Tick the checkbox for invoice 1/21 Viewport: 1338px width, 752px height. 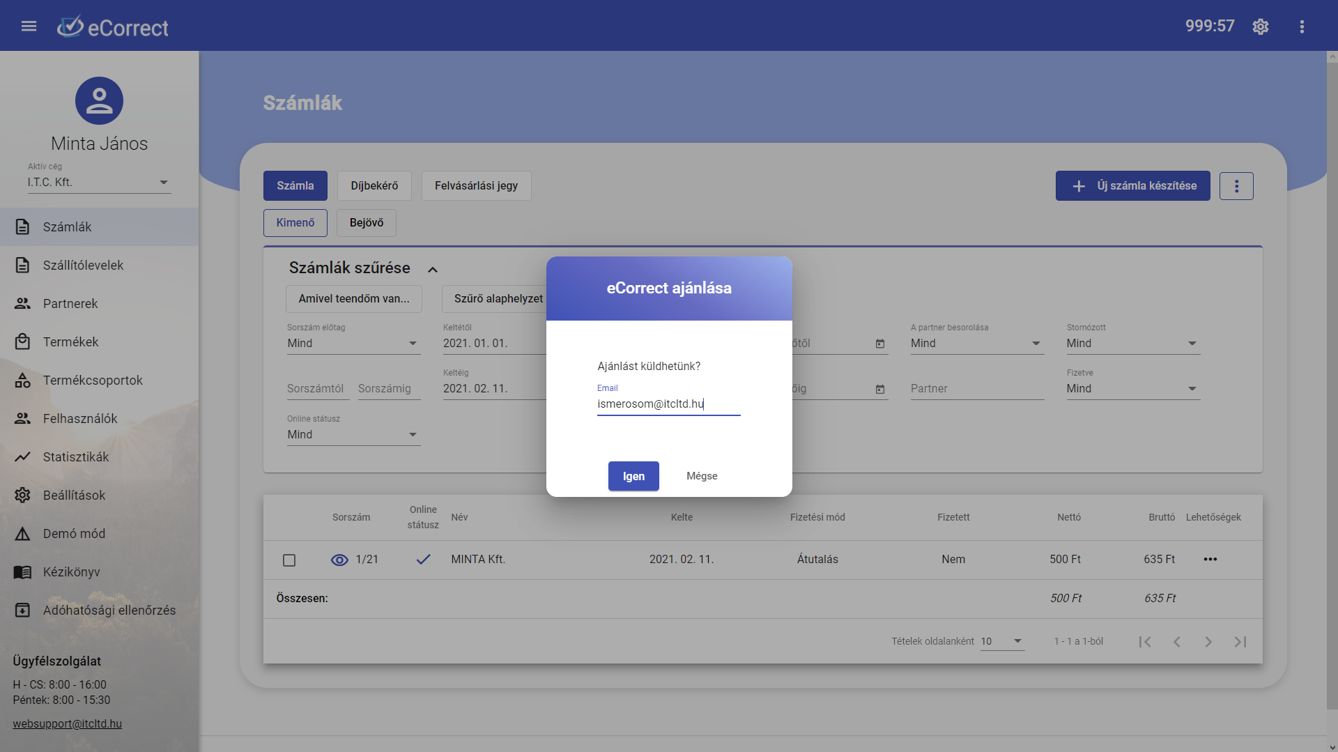tap(289, 560)
